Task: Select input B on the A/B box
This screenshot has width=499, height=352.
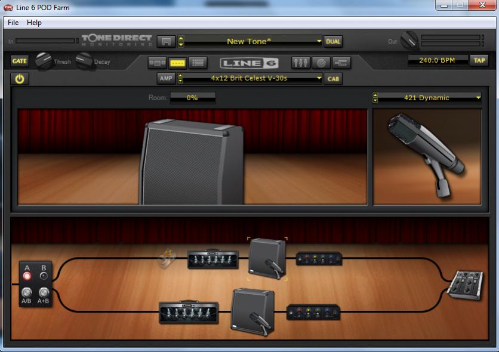Action: coord(44,276)
